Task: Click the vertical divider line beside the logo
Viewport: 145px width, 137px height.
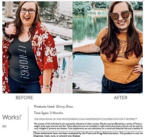Action: coord(28,118)
